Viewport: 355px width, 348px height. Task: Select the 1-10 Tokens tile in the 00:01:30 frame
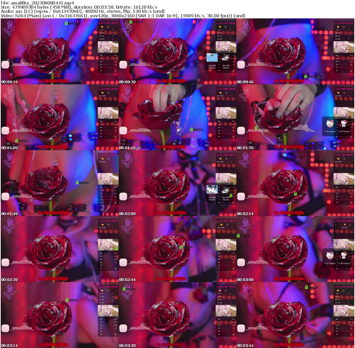[330, 127]
